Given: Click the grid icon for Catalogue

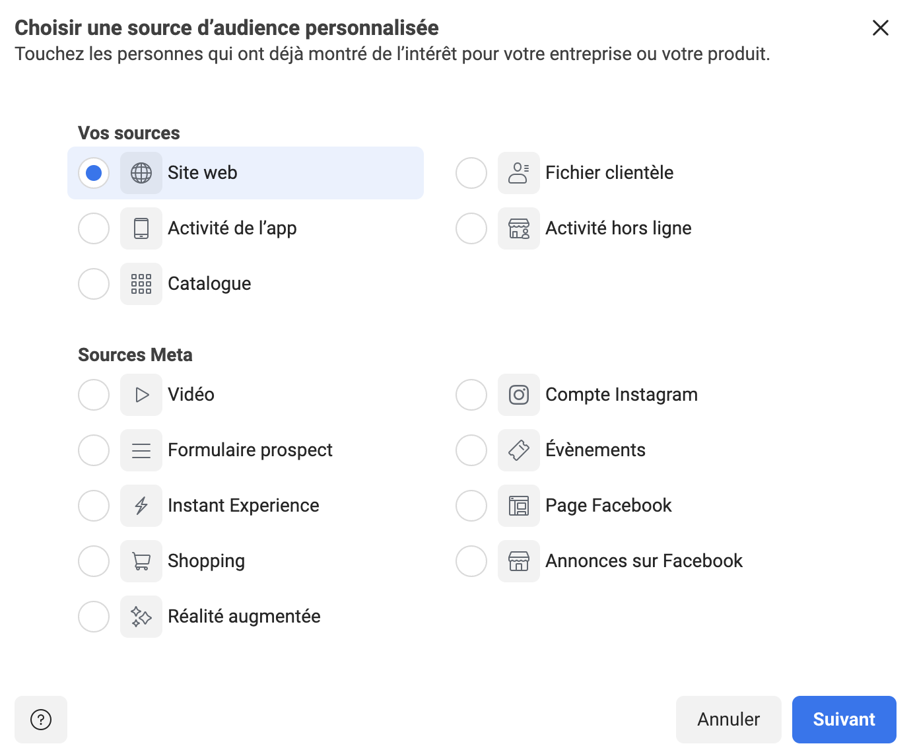Looking at the screenshot, I should pos(141,284).
